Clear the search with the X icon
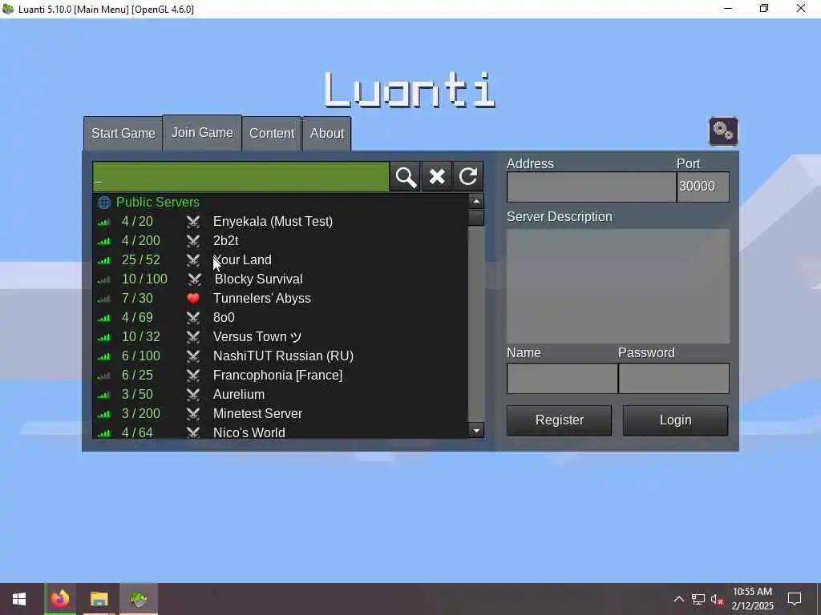This screenshot has height=615, width=821. click(437, 177)
